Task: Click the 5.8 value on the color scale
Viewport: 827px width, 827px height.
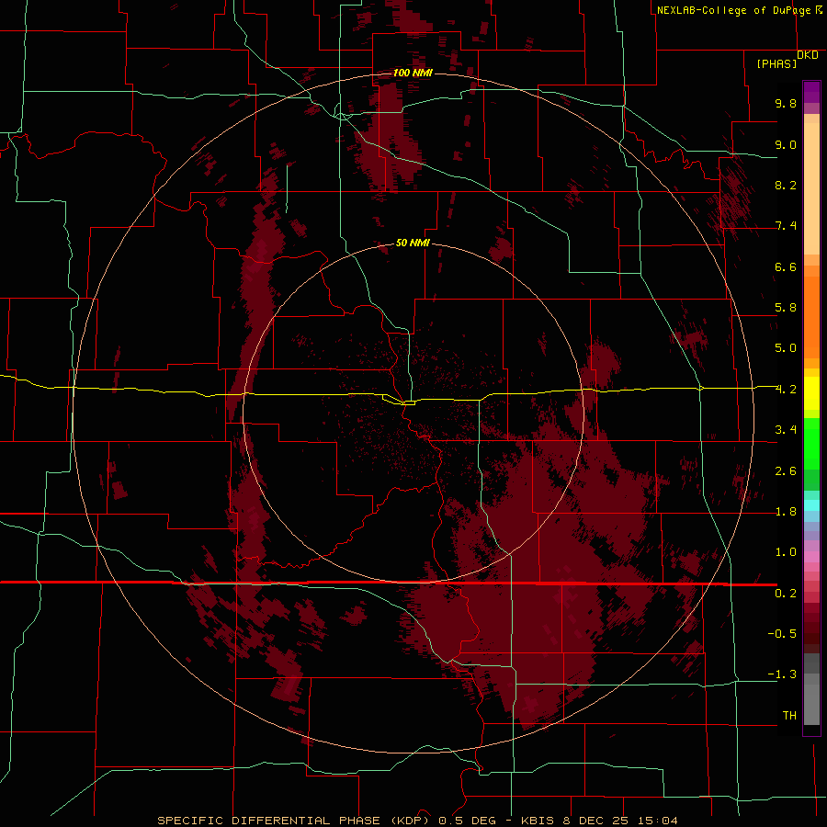Action: coord(786,308)
